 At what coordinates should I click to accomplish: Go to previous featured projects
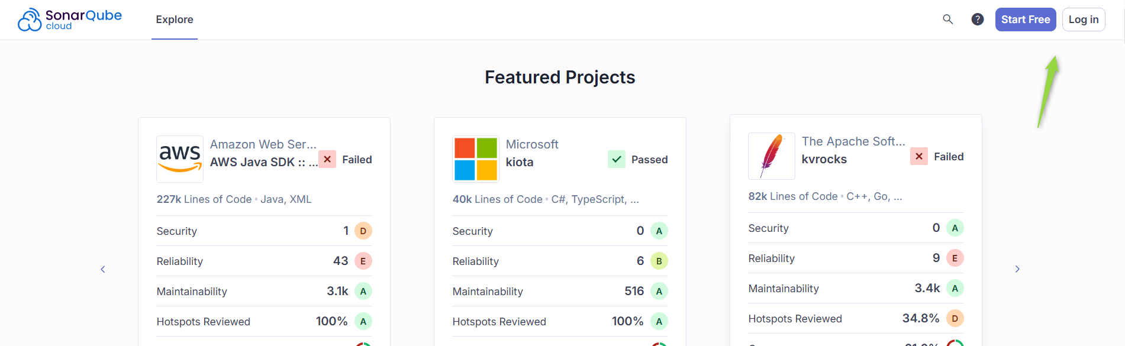(103, 269)
